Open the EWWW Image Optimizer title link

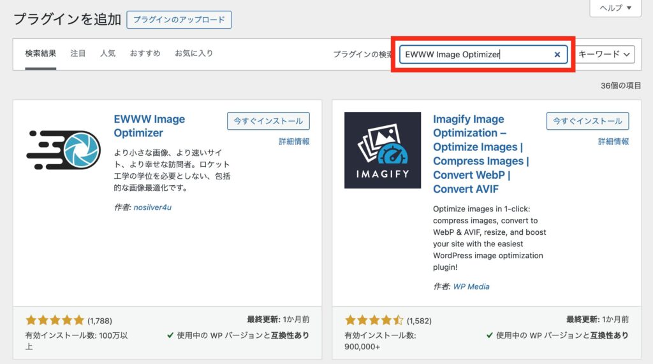(x=149, y=126)
